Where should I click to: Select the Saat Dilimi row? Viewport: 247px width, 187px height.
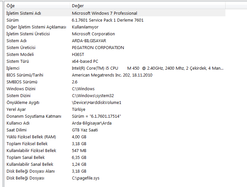coord(17,130)
